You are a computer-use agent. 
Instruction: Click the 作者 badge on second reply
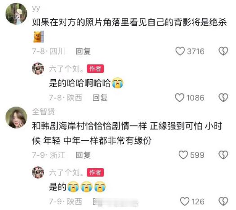click(x=95, y=173)
